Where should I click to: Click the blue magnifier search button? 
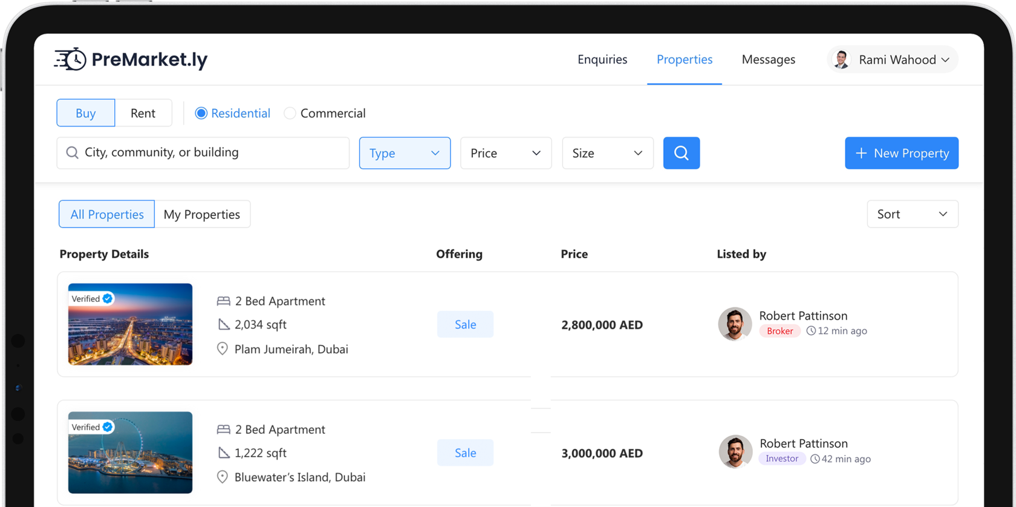681,153
